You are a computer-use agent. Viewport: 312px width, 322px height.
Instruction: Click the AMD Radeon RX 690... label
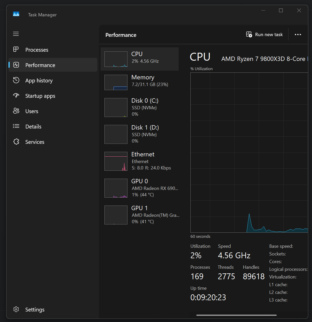coord(155,188)
